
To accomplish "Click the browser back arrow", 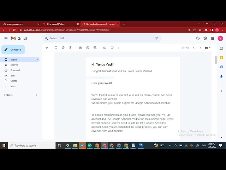I will [4, 30].
